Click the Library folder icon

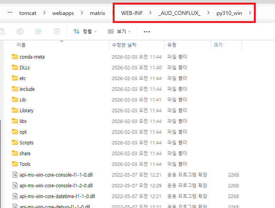point(15,110)
